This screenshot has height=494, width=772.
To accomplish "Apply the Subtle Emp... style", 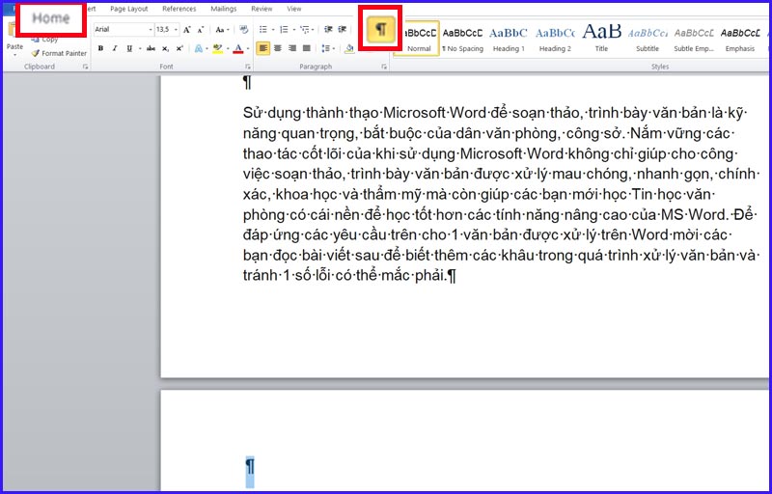I will pyautogui.click(x=694, y=39).
